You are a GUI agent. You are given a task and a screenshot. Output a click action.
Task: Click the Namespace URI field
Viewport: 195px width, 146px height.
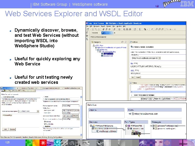point(71,110)
